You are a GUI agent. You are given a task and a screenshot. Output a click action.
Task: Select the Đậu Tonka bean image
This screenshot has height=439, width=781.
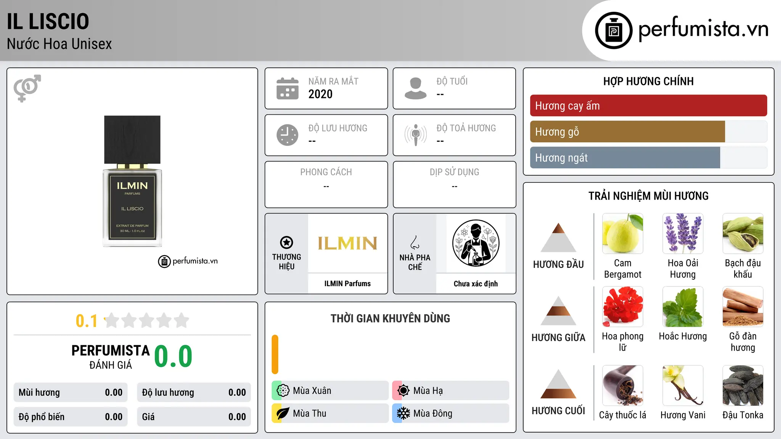pos(743,386)
